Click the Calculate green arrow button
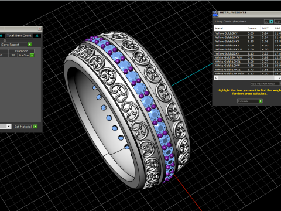The image size is (281, 211). pyautogui.click(x=261, y=101)
